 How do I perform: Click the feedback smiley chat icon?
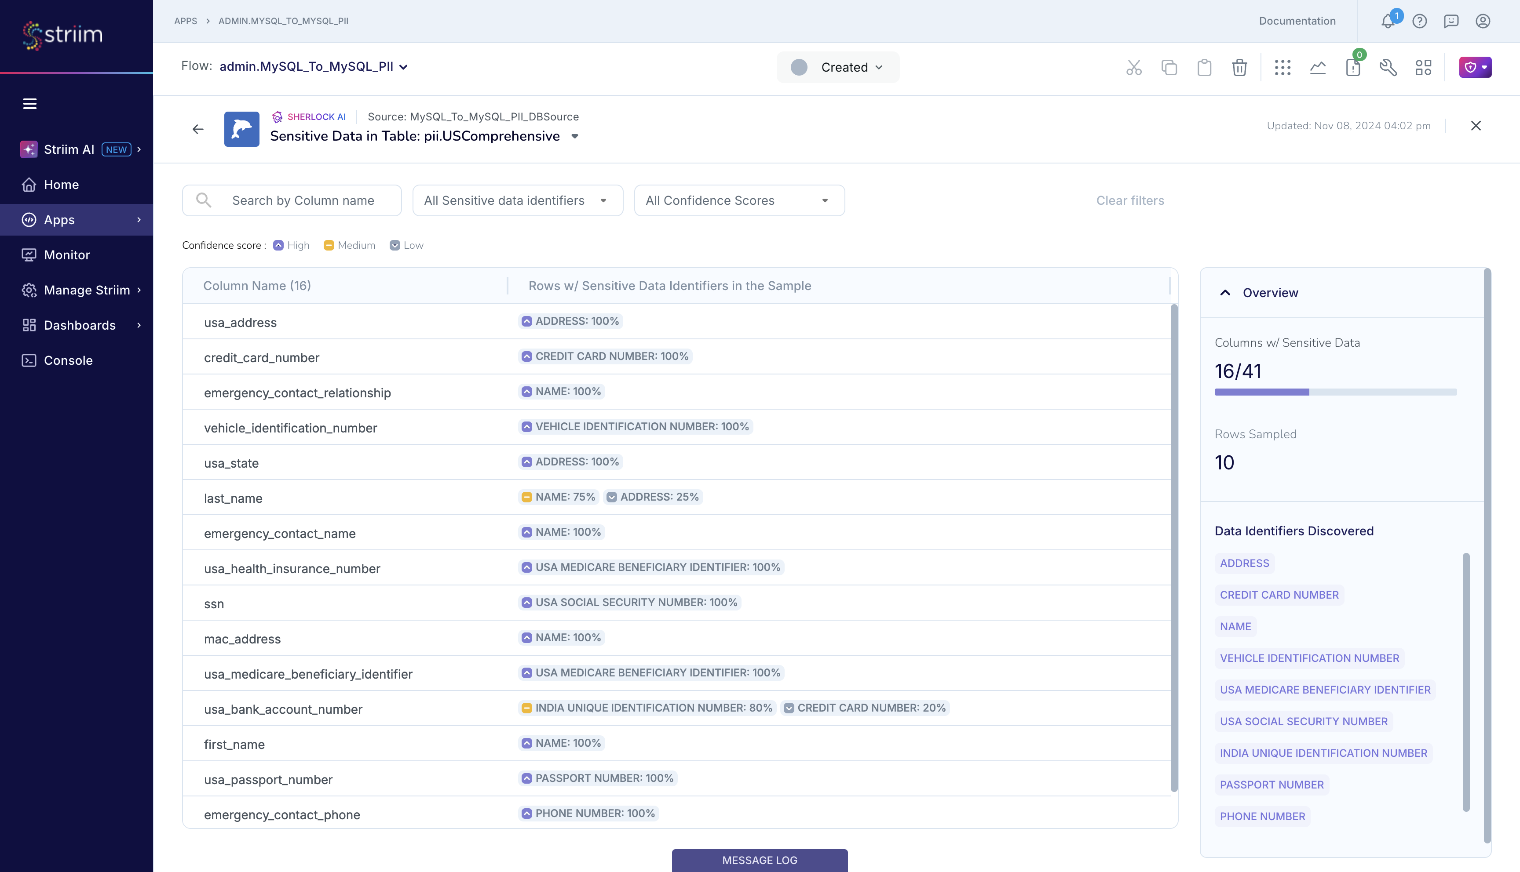(1451, 21)
